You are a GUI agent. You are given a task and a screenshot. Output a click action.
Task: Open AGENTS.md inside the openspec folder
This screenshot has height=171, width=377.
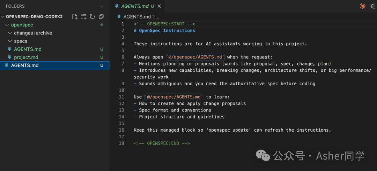click(28, 49)
